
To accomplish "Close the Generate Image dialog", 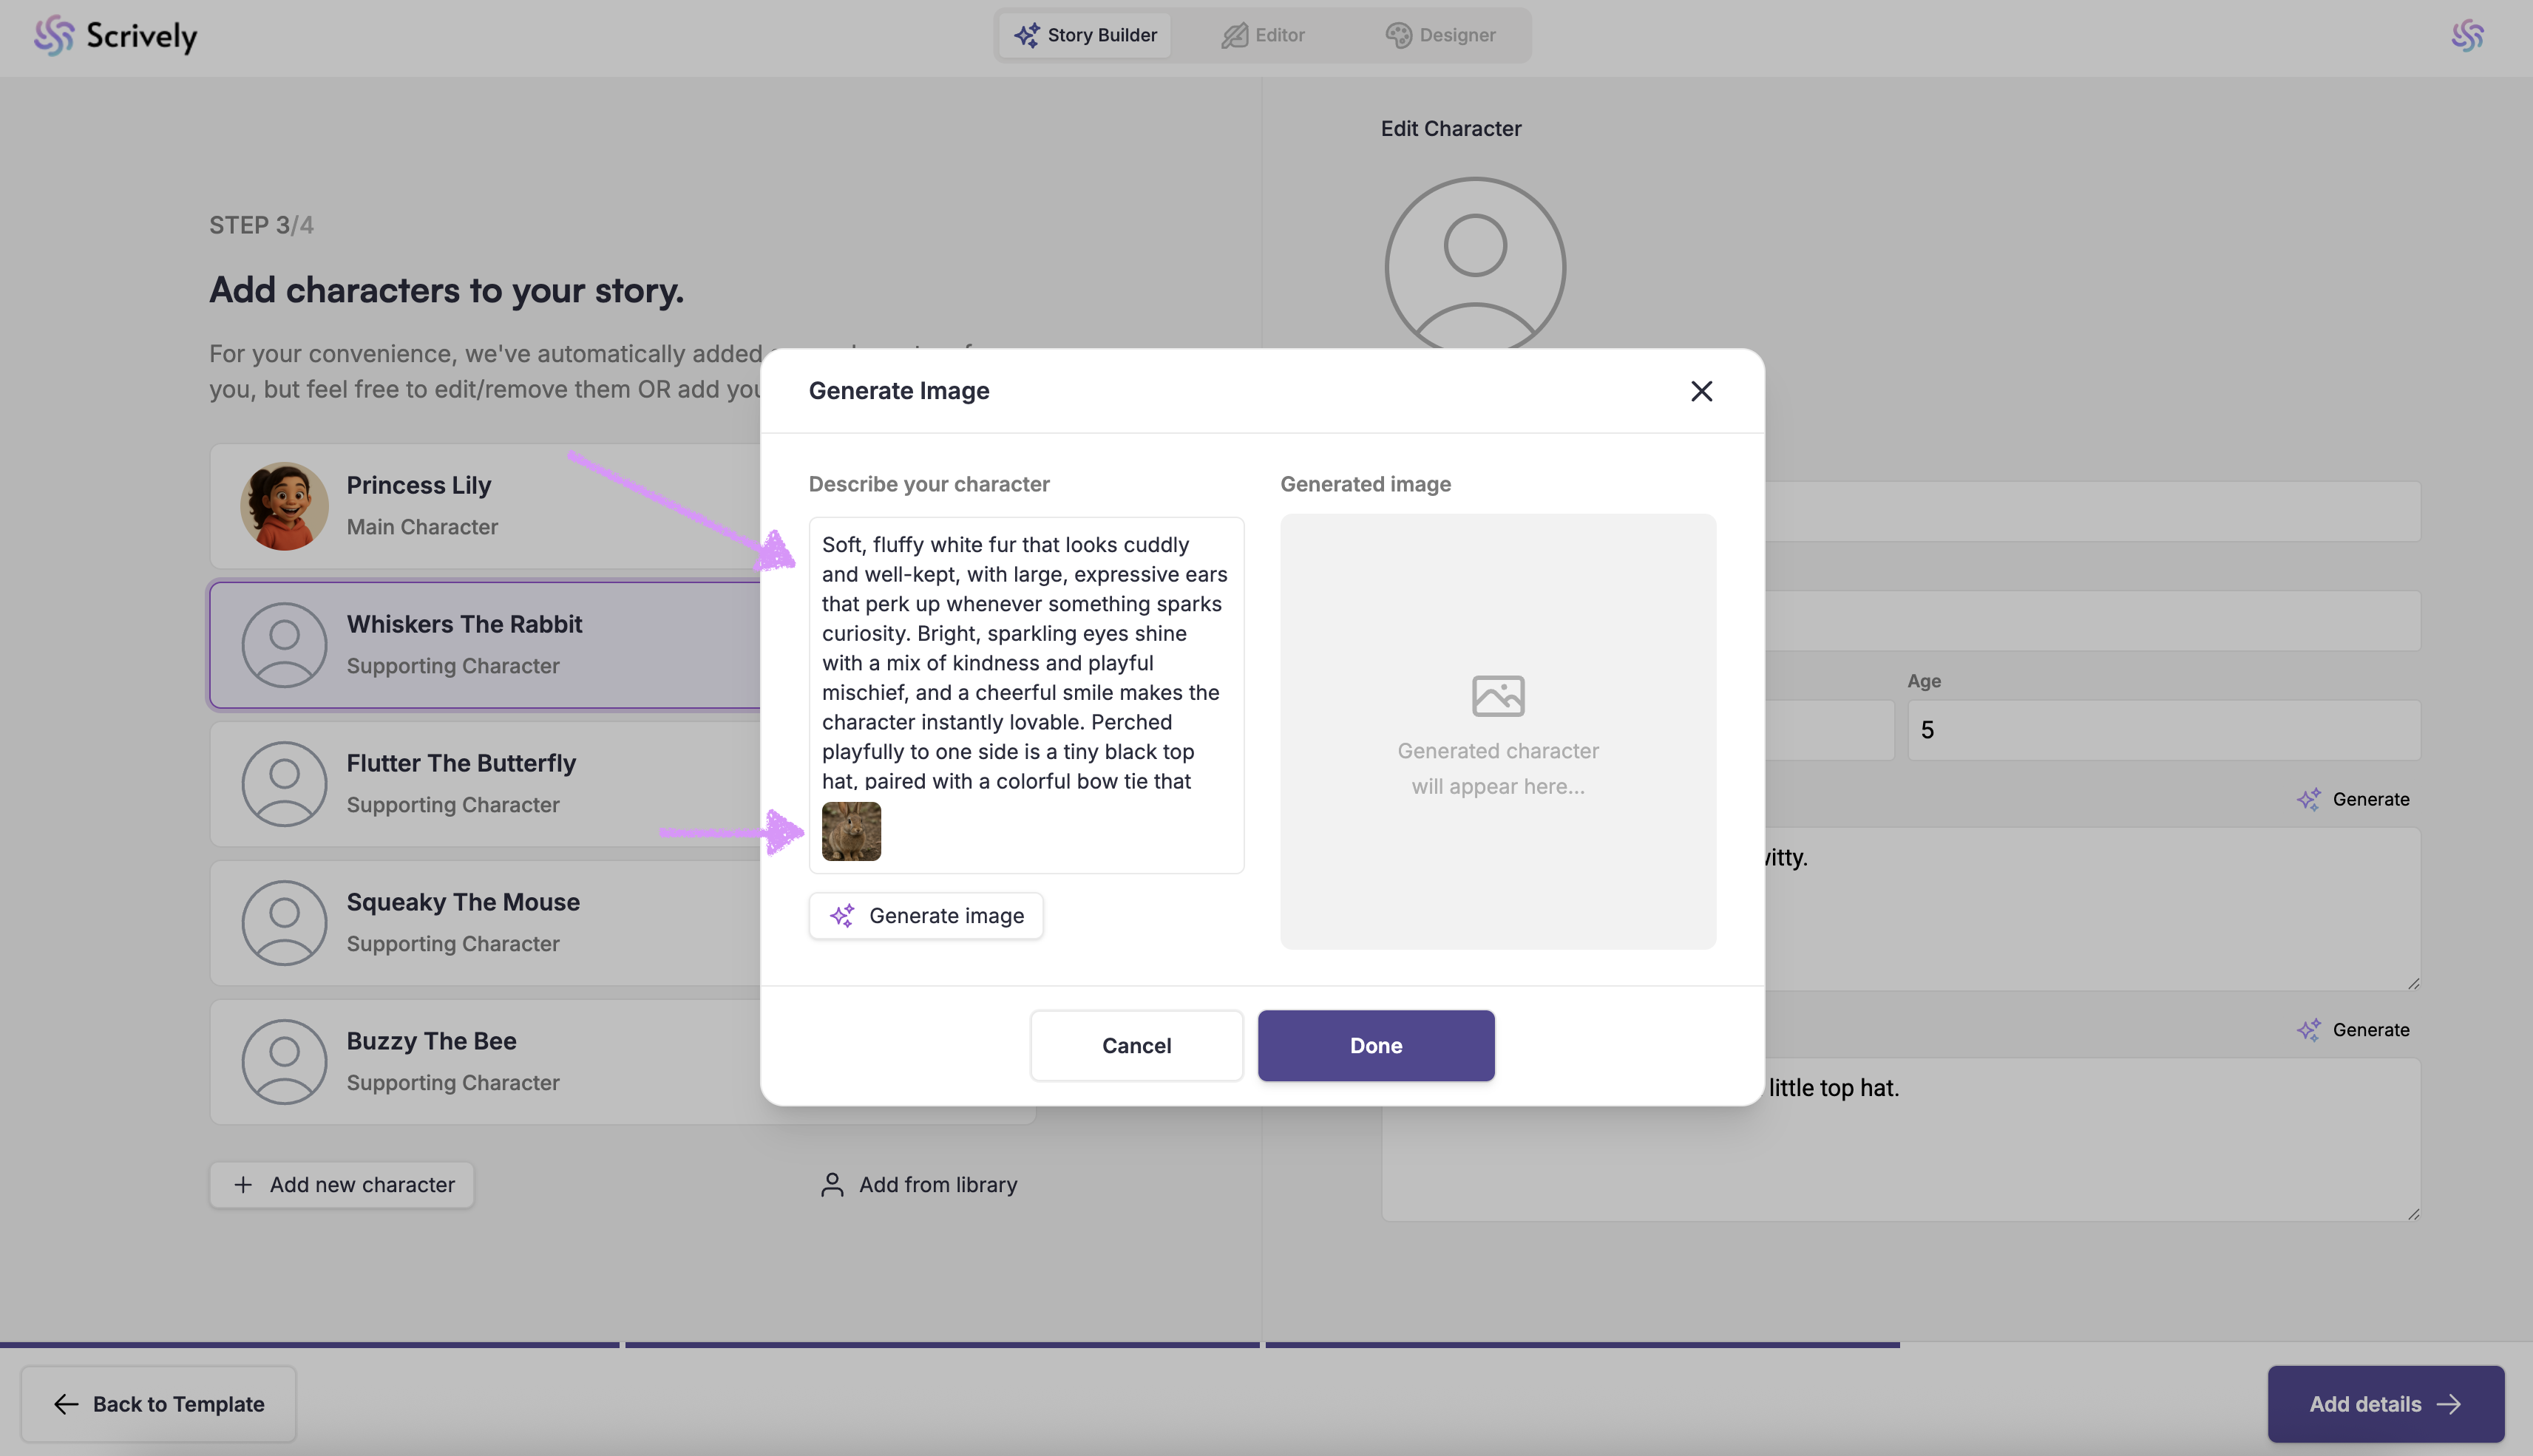I will [1700, 391].
